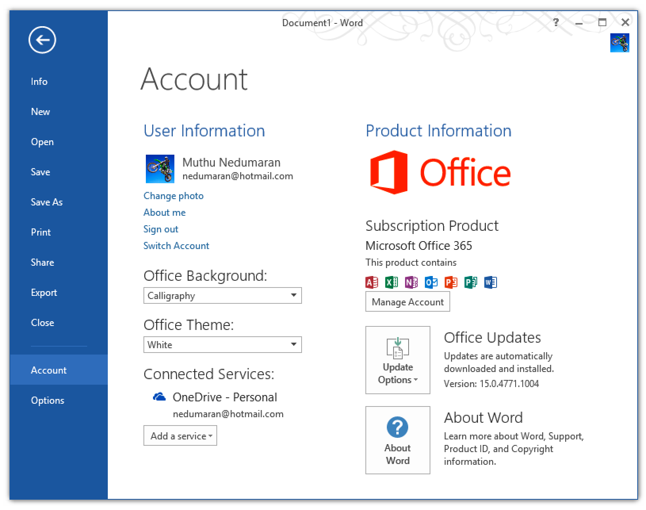This screenshot has height=510, width=646.
Task: Click the email under Muthu Nedumaran
Action: [x=237, y=176]
